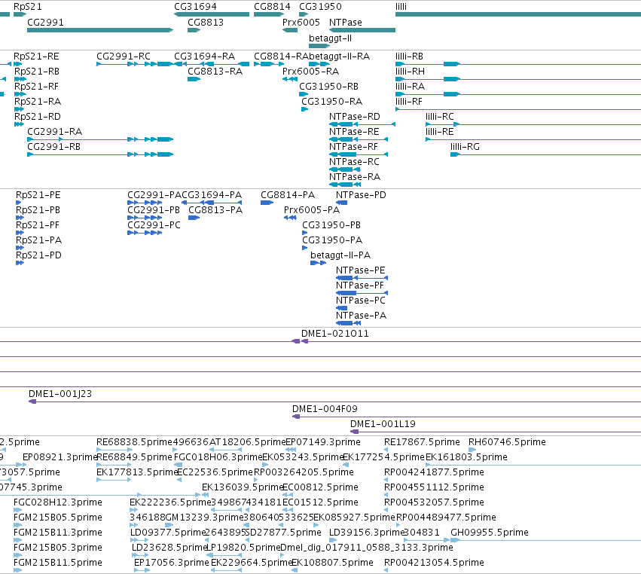Open EST "RP004213054.5prime"

pos(434,563)
